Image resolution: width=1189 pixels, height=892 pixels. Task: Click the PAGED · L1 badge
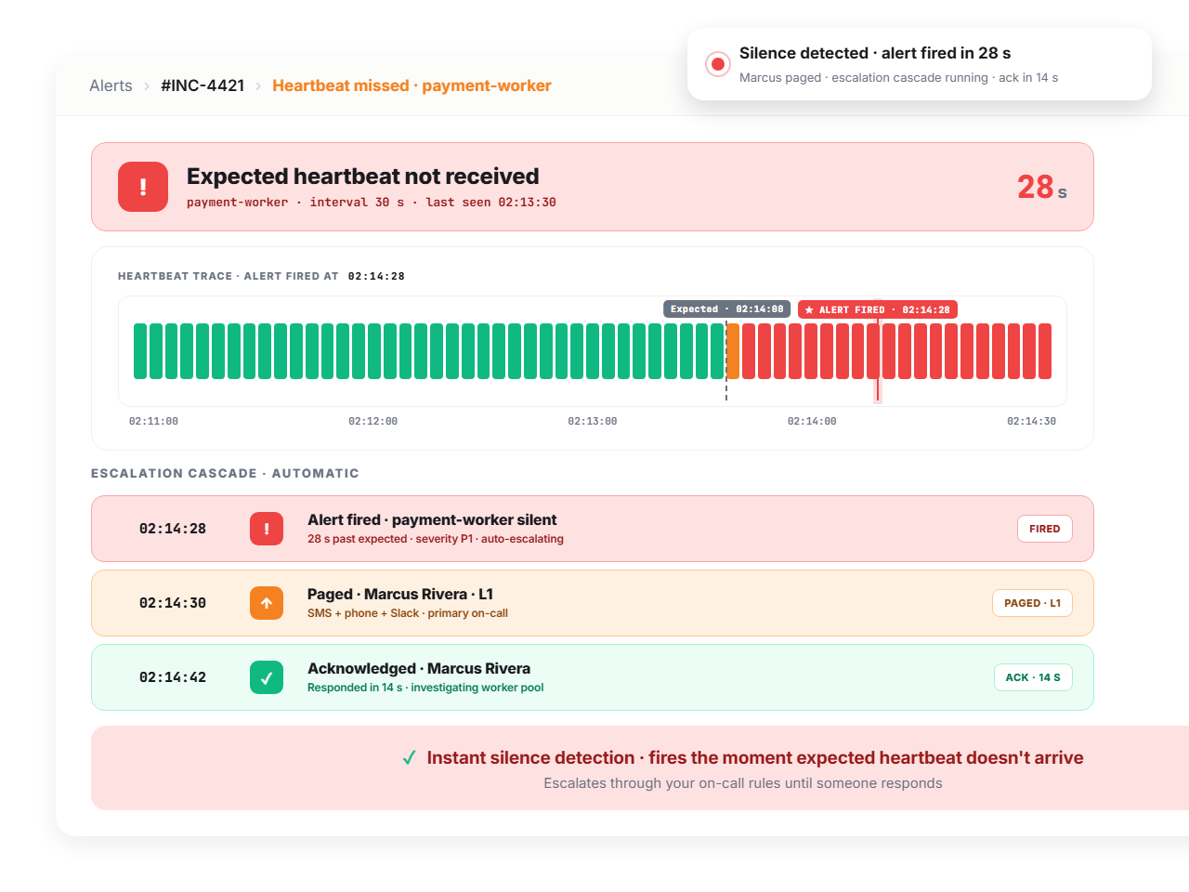tap(1032, 603)
